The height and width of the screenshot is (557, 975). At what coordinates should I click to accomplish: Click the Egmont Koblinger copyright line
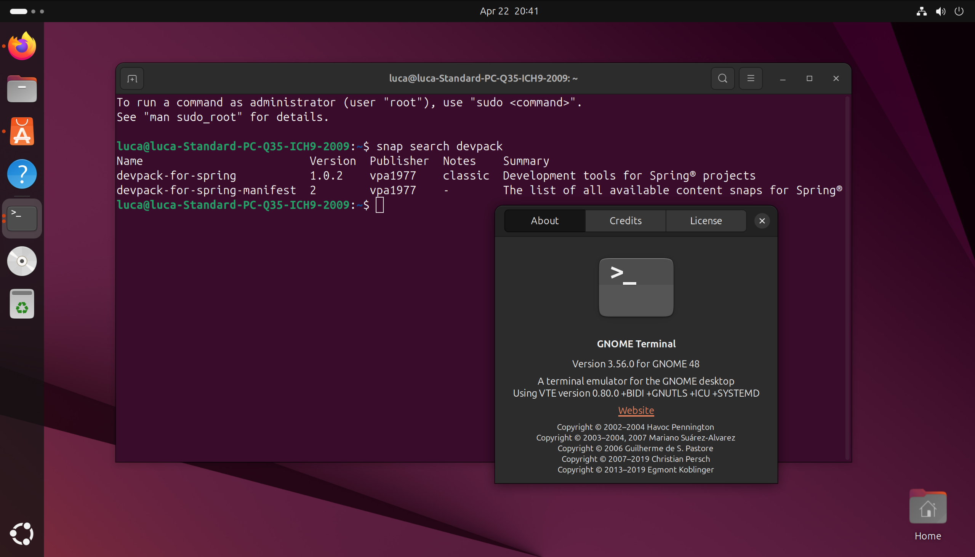[x=636, y=469]
